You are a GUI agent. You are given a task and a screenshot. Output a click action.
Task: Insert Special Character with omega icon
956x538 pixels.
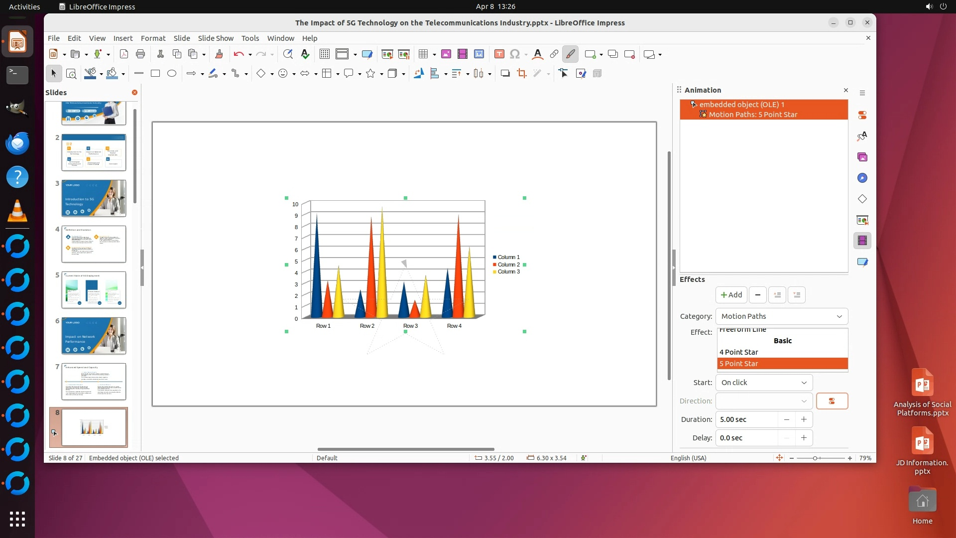point(515,54)
